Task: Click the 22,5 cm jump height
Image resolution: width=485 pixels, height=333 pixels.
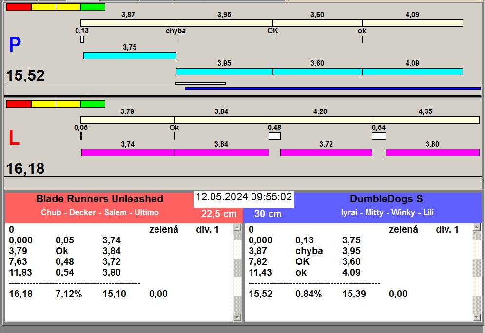Action: tap(219, 213)
